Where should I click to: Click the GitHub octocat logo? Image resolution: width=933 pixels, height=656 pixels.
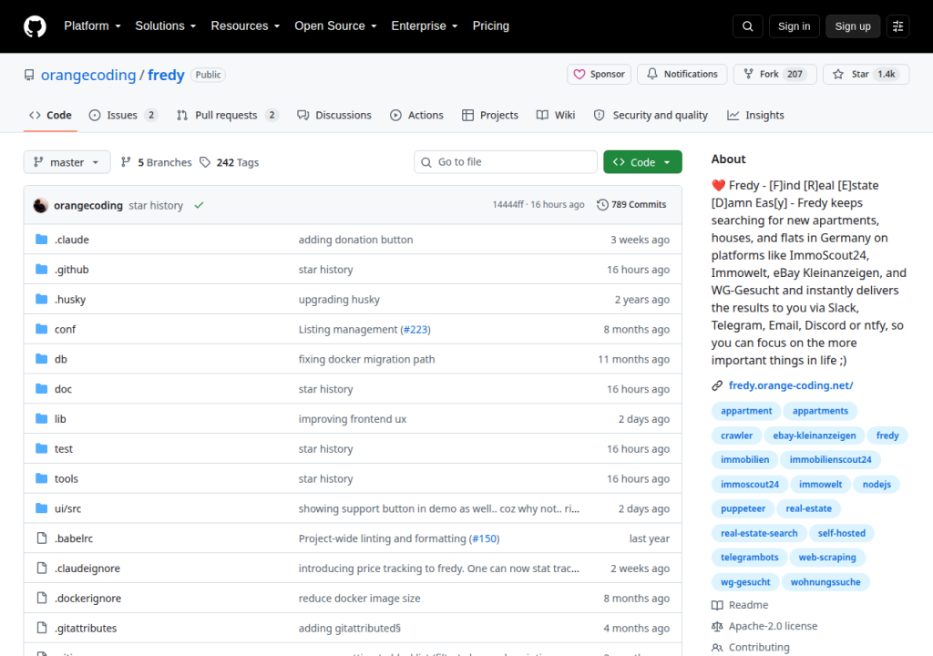tap(36, 26)
